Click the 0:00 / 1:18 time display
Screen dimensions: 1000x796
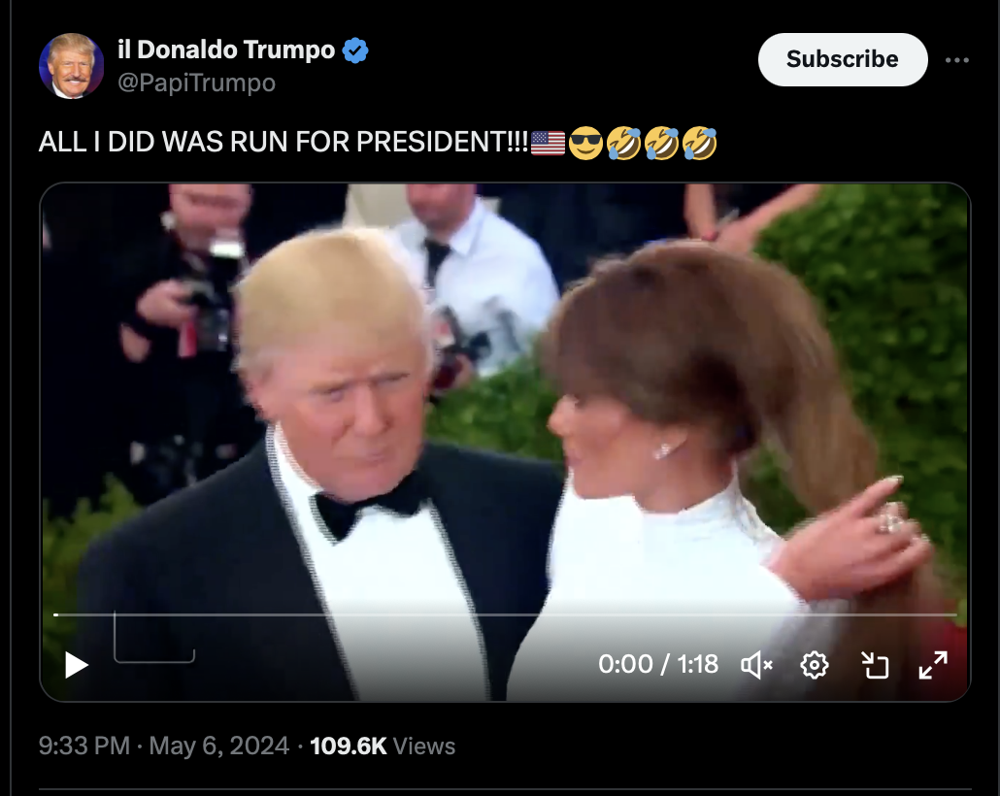pos(658,665)
